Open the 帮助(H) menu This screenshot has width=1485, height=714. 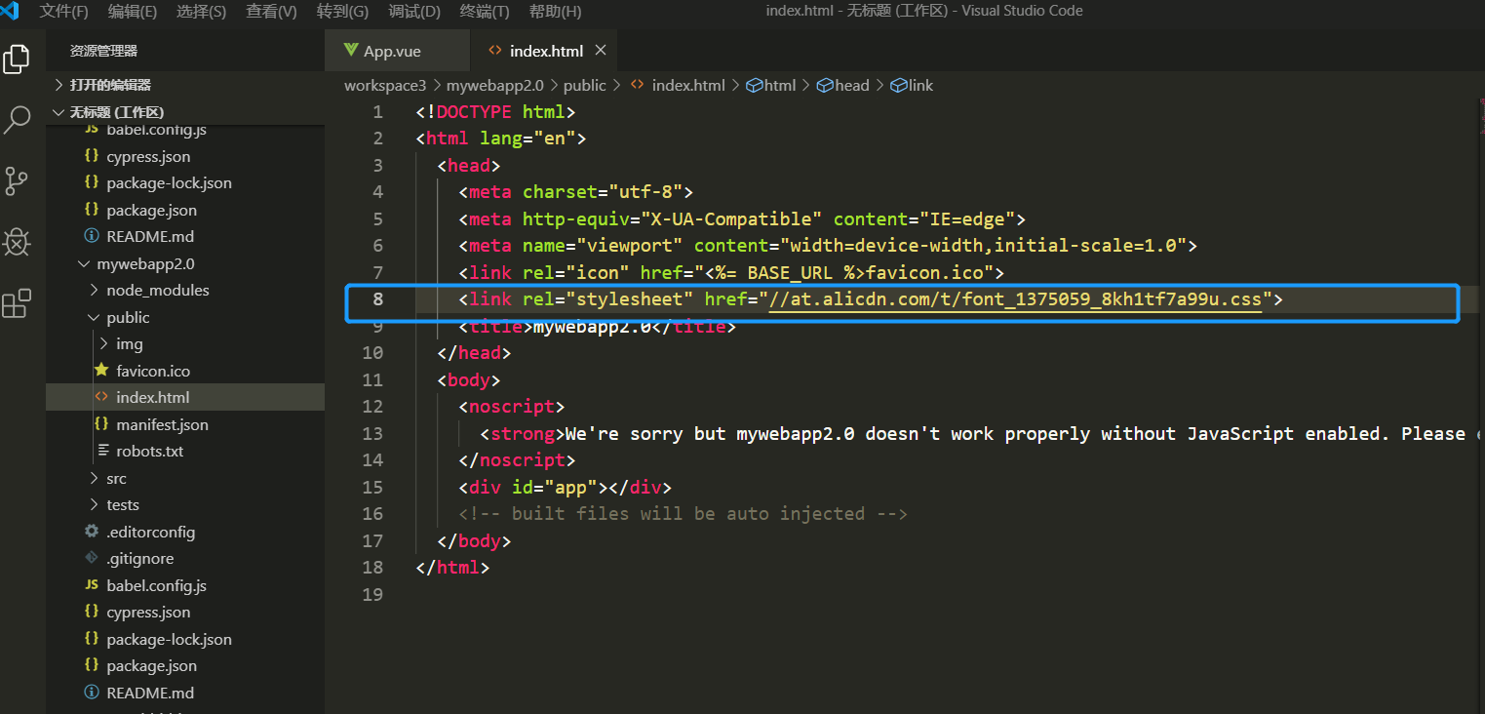tap(555, 12)
